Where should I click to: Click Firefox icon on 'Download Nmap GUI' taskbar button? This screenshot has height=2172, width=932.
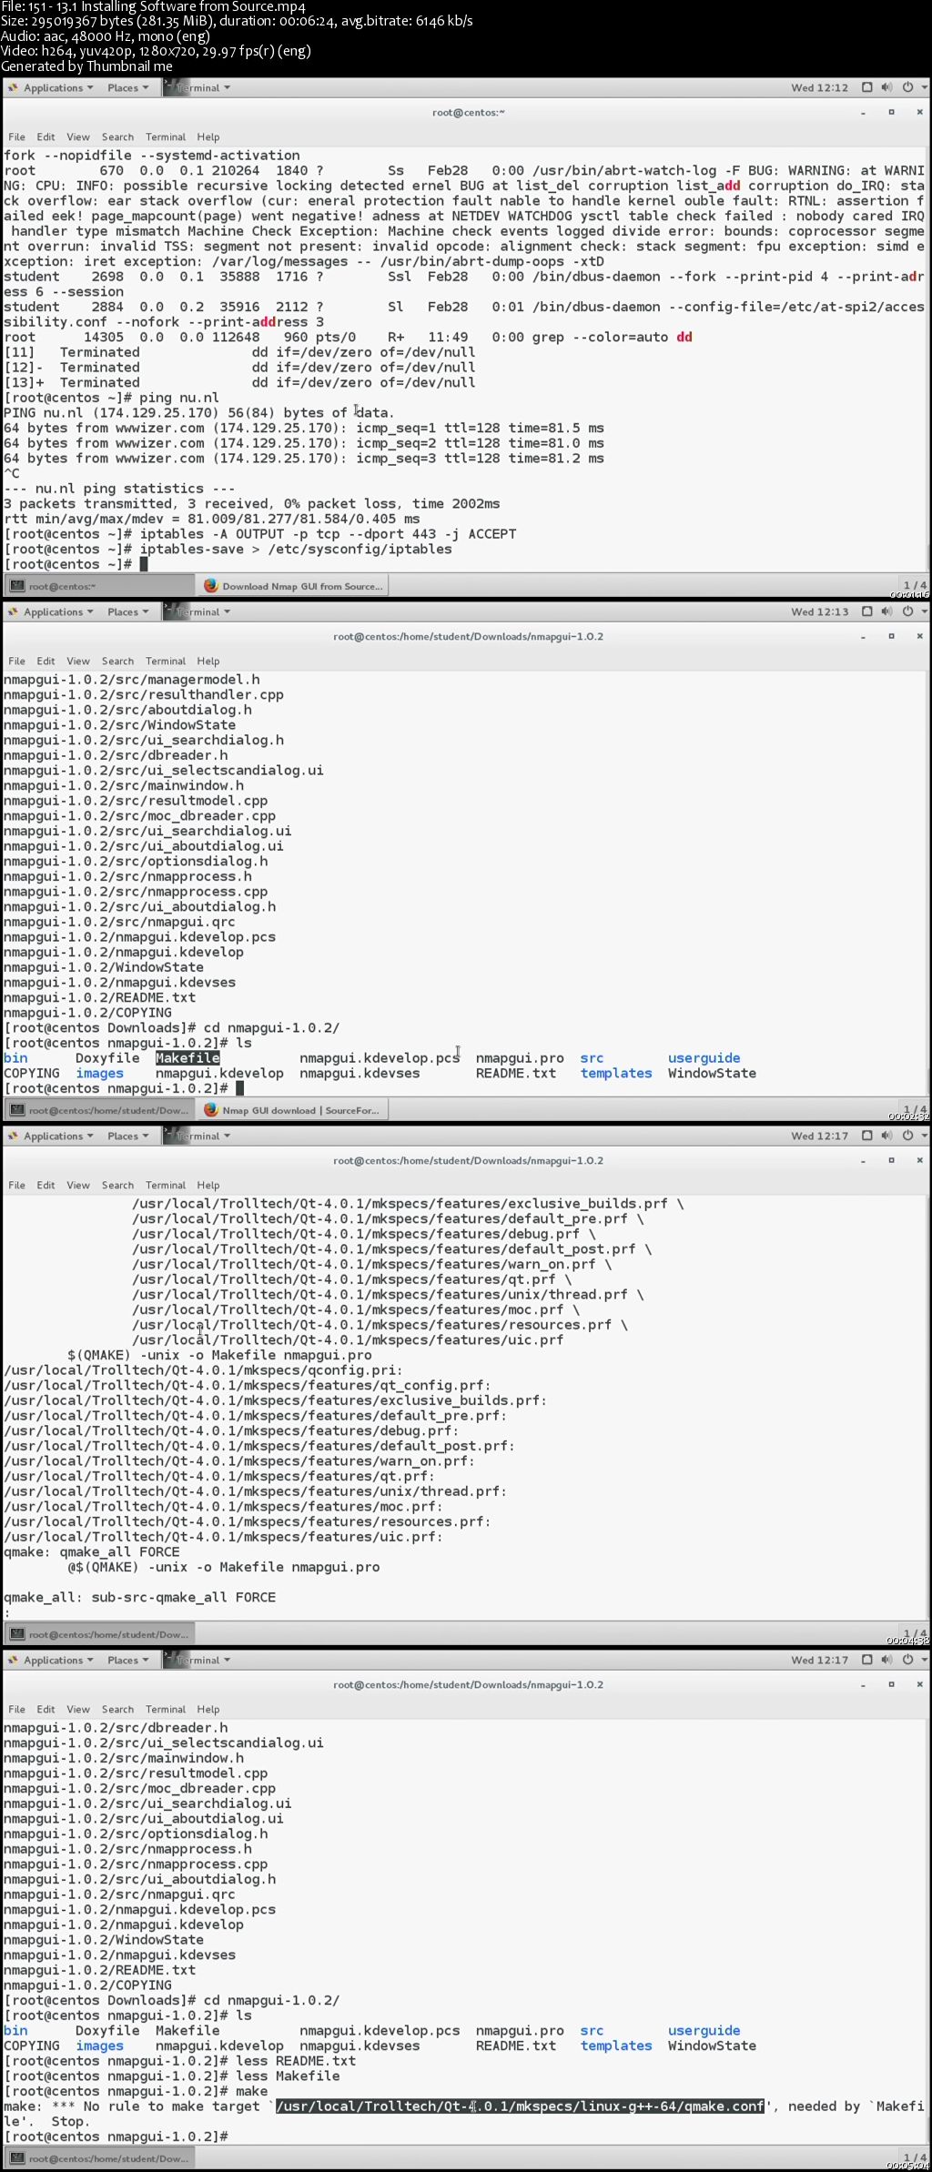tap(212, 586)
